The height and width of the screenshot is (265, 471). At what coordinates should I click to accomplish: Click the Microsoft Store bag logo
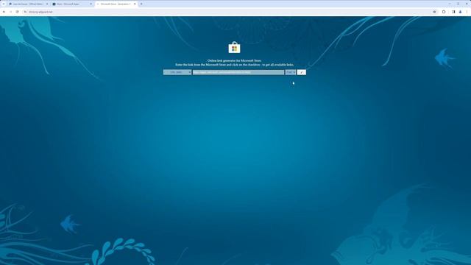[x=234, y=47]
